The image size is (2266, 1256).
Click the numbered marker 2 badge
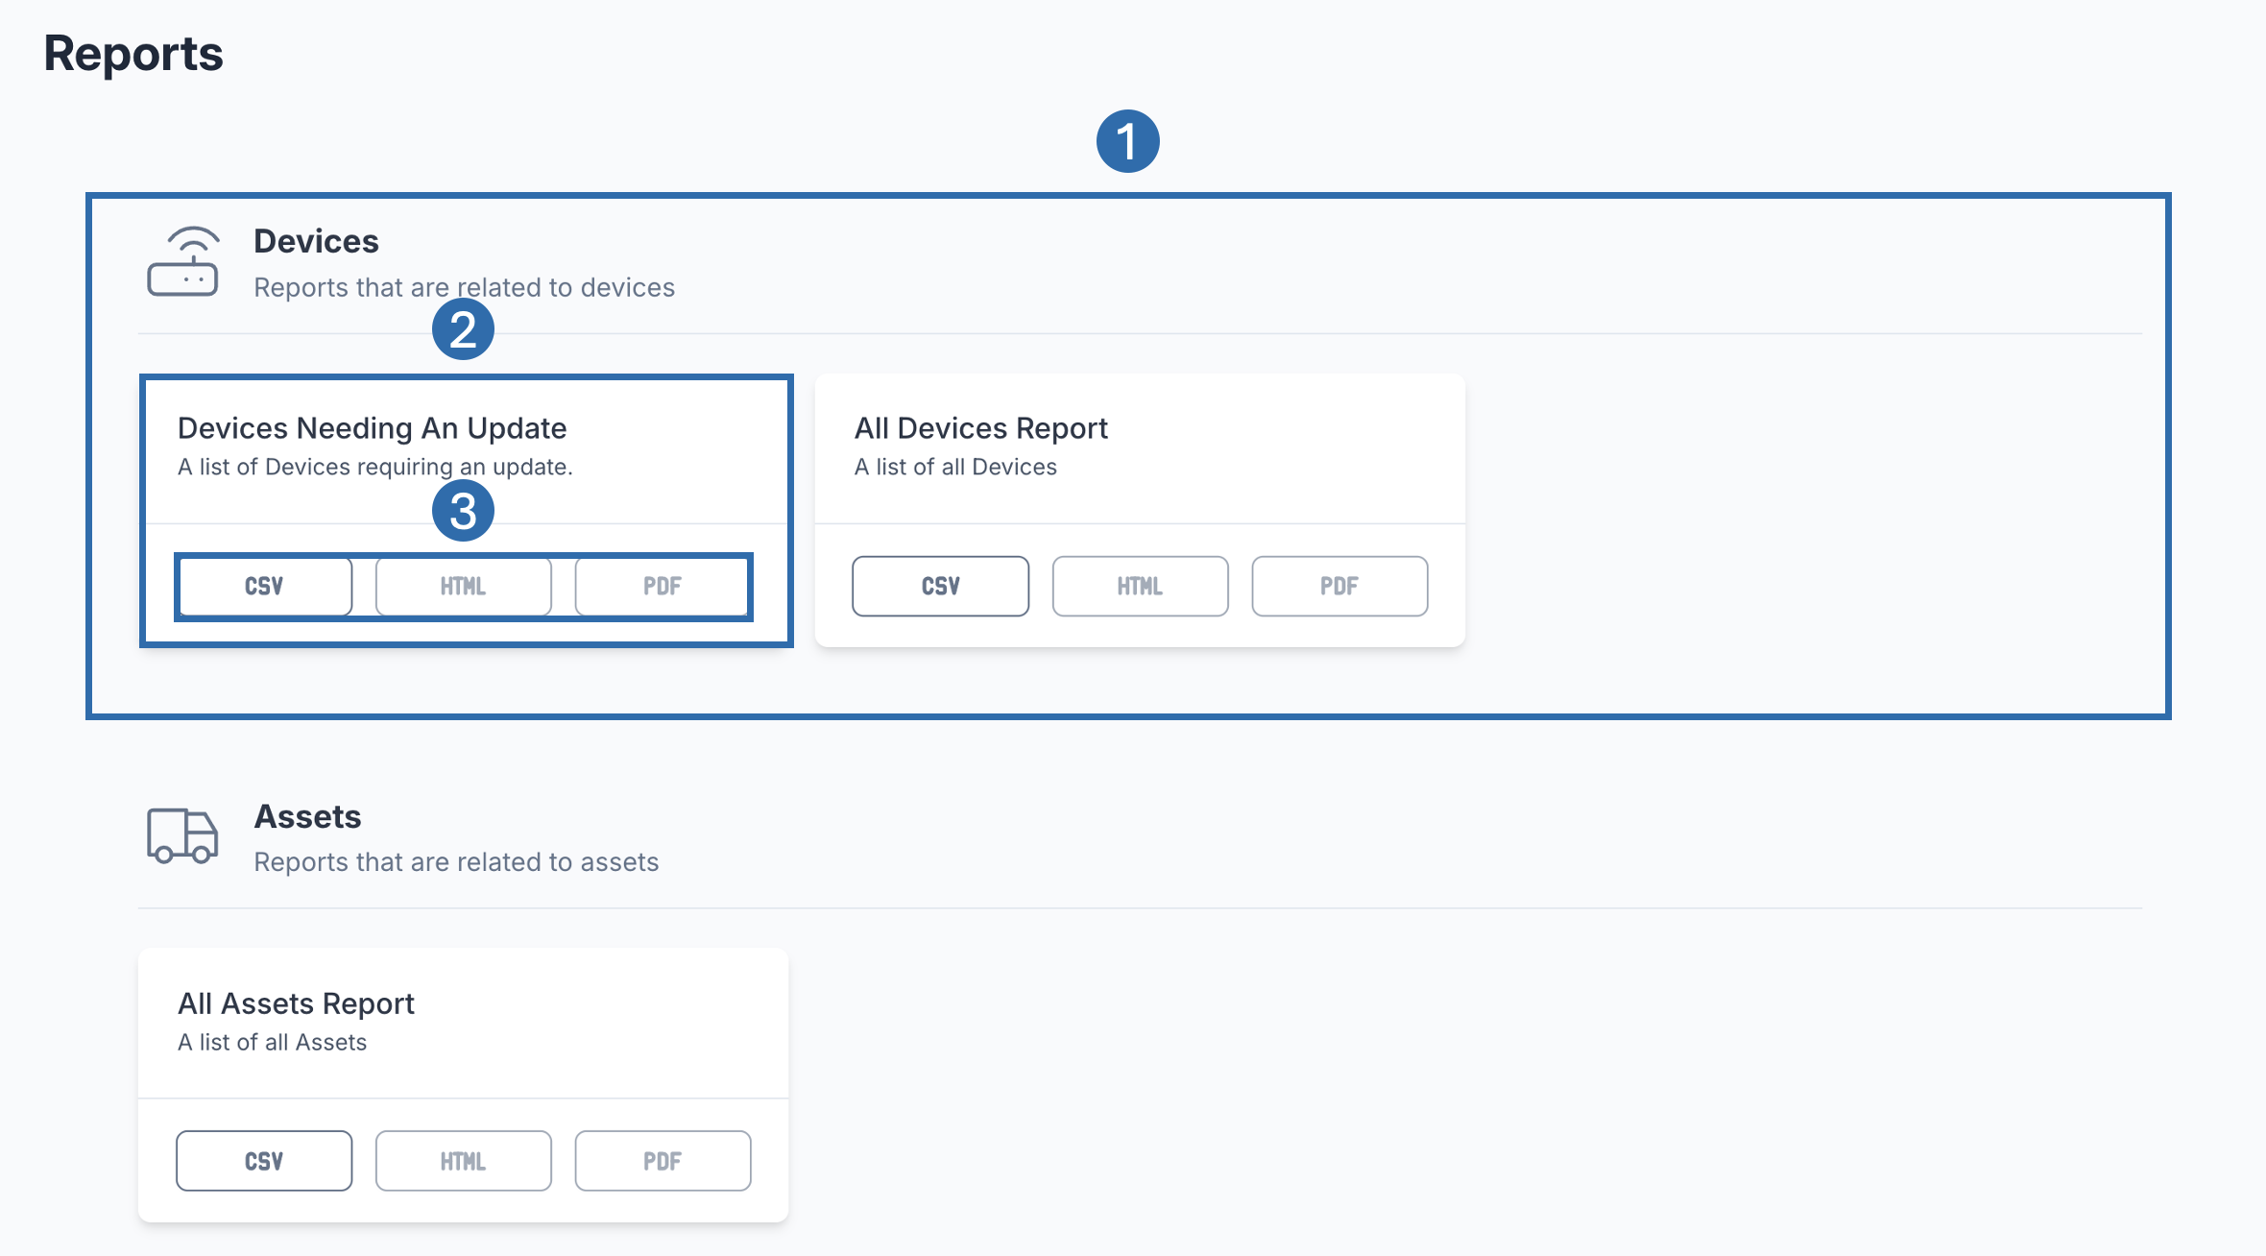[x=463, y=329]
